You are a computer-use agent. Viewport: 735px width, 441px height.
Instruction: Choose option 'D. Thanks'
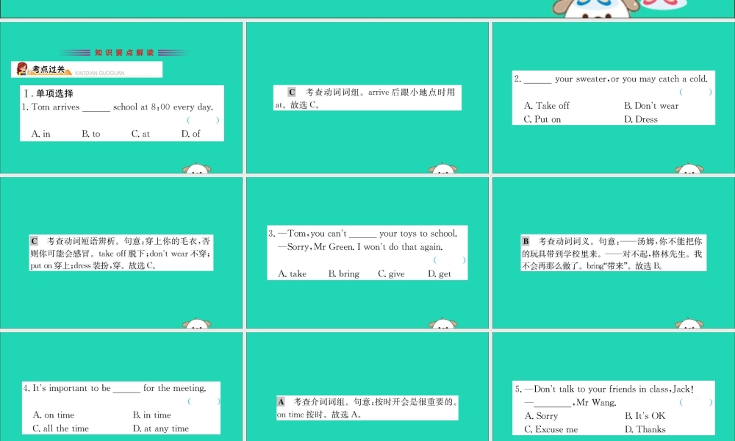tap(645, 430)
